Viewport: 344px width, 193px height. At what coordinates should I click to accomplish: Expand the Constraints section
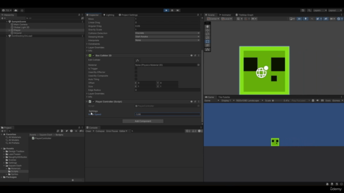coord(87,44)
